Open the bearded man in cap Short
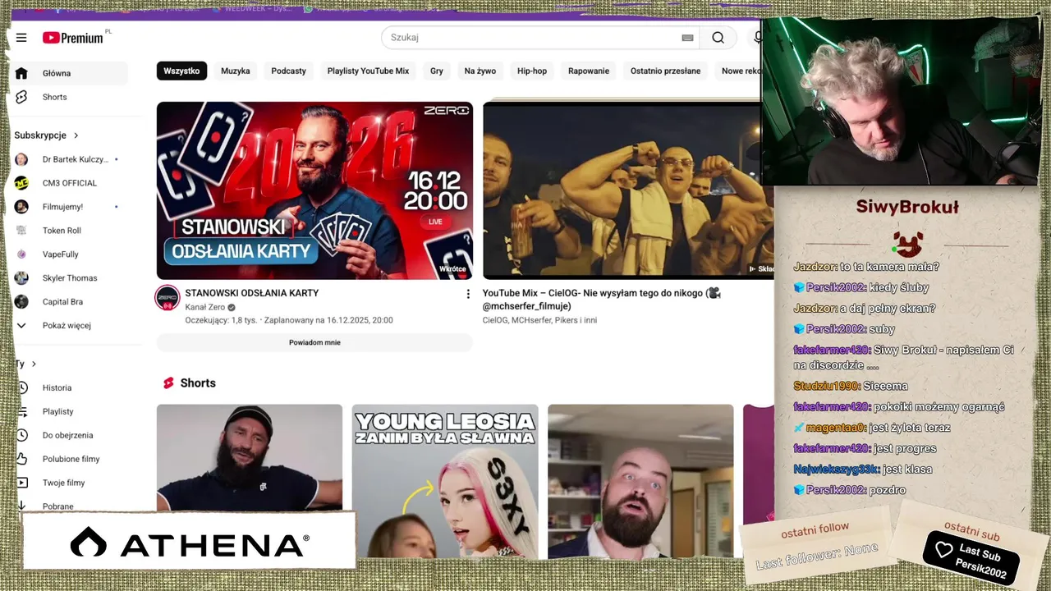This screenshot has width=1051, height=591. (250, 457)
